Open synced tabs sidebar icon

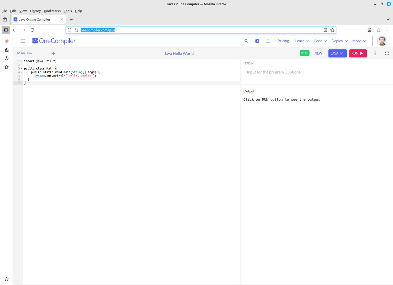pyautogui.click(x=7, y=50)
